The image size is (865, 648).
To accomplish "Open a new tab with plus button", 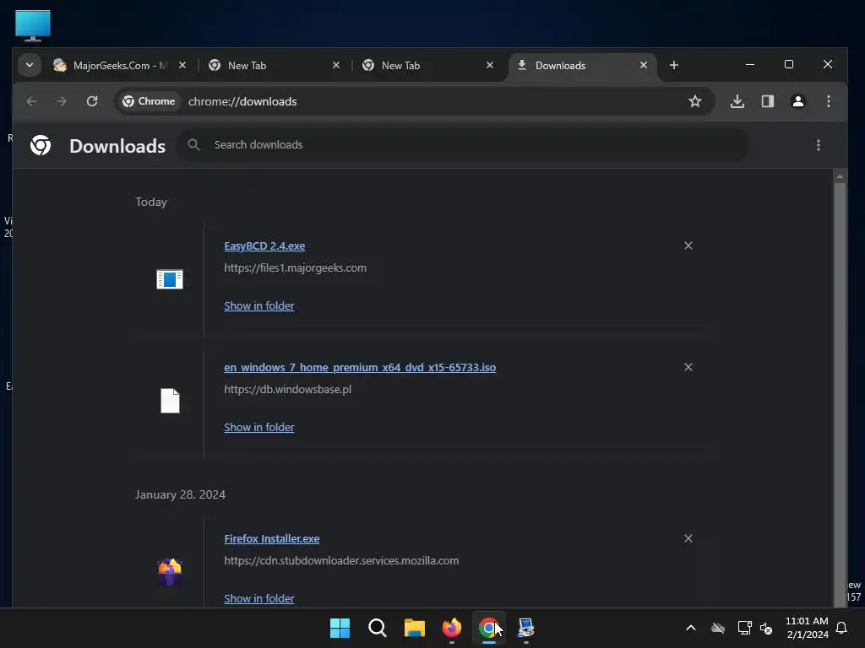I will [673, 65].
